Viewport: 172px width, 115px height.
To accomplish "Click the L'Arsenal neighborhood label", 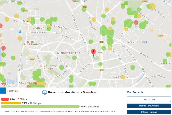I will (40, 27).
